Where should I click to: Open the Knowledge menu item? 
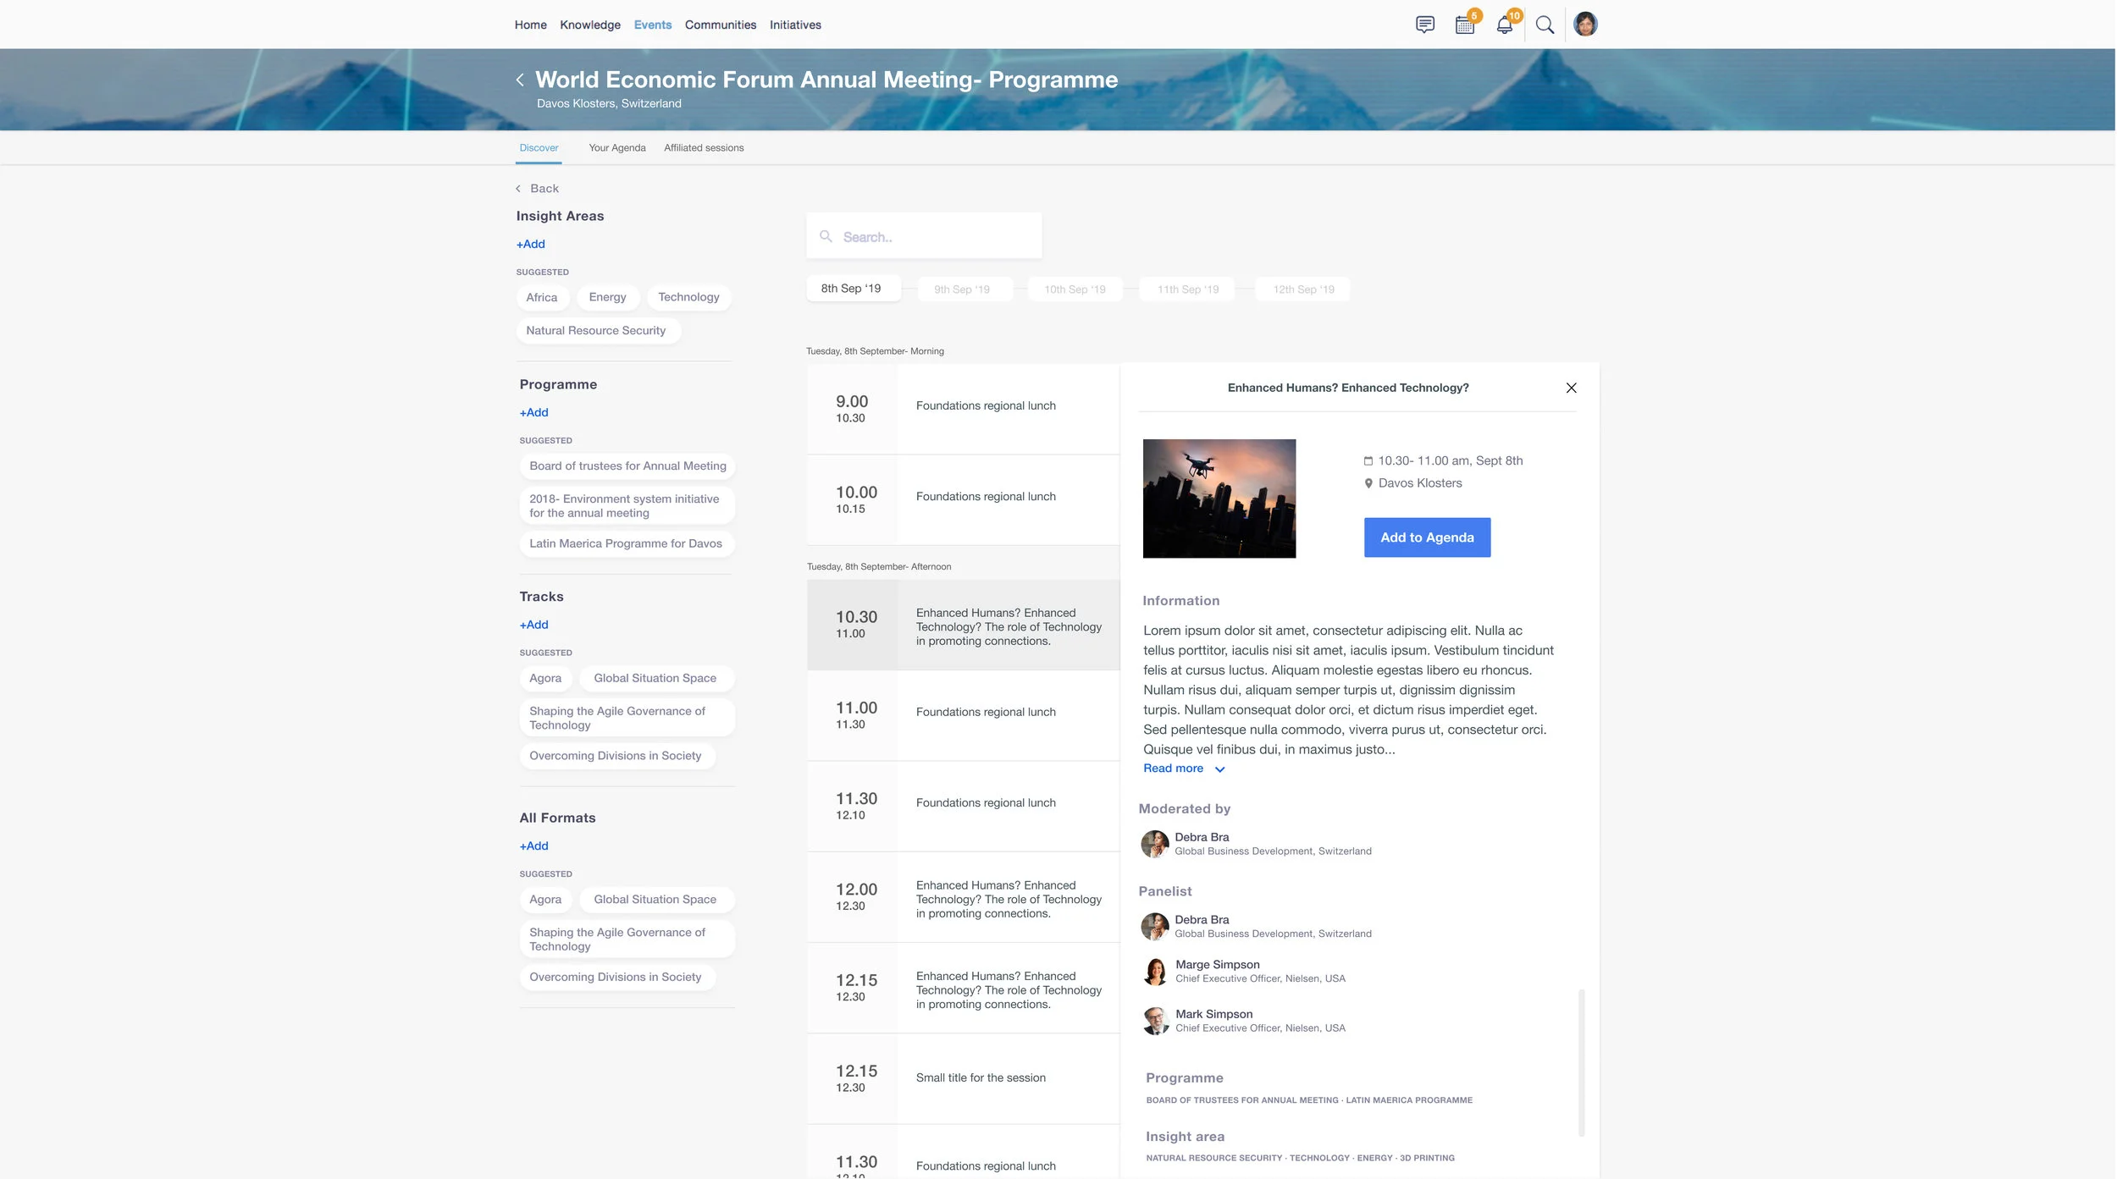tap(589, 25)
